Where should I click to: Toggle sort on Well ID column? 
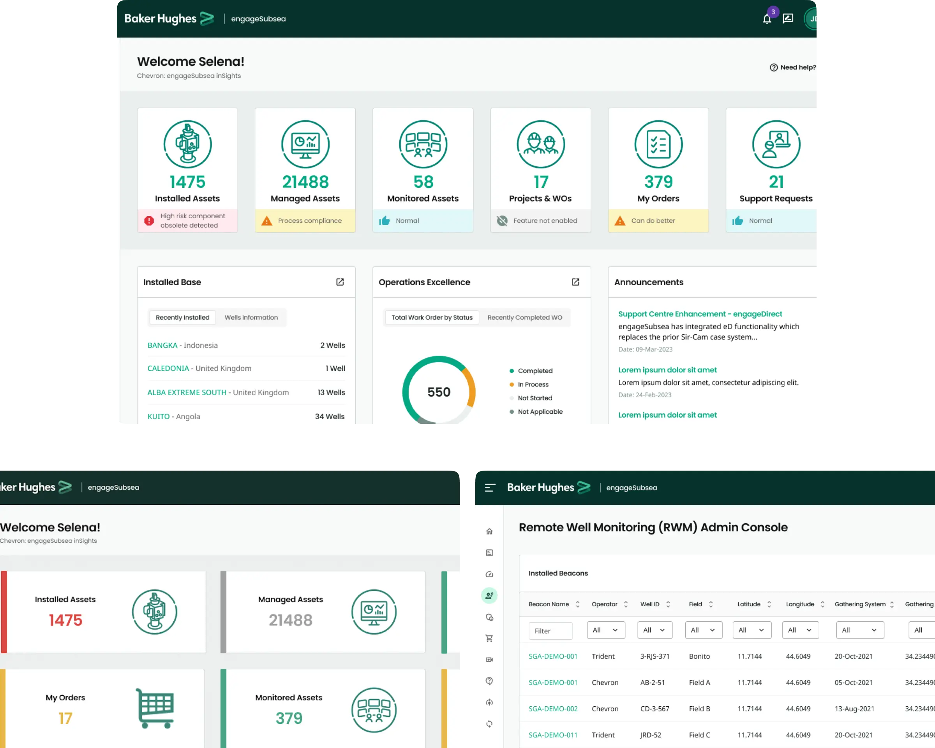(x=668, y=604)
